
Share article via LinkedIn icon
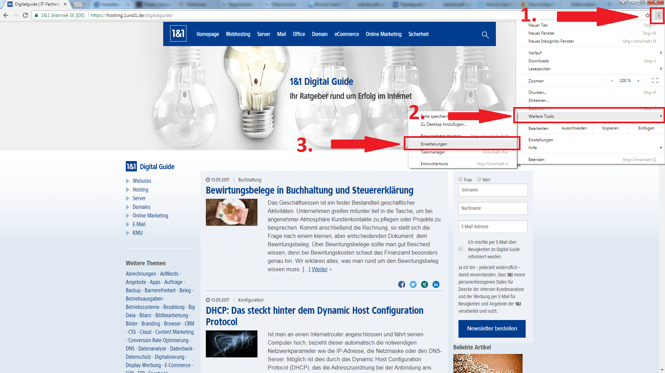[x=436, y=284]
